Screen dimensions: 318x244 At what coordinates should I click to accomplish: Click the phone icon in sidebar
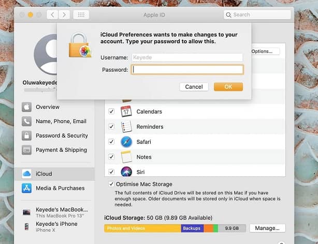(x=26, y=121)
